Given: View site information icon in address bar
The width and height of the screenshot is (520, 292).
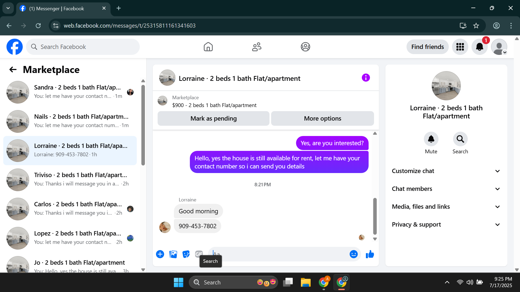Looking at the screenshot, I should tap(56, 26).
